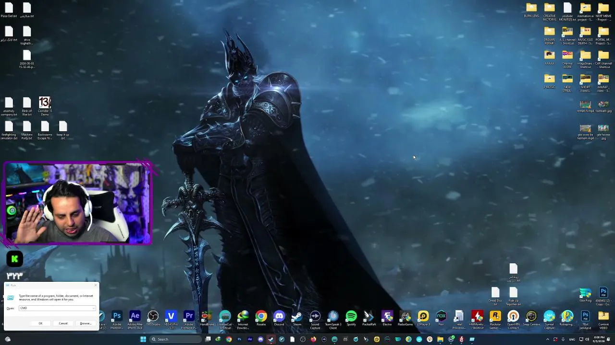Open File Explorer from the taskbar
The width and height of the screenshot is (615, 345).
point(440,339)
